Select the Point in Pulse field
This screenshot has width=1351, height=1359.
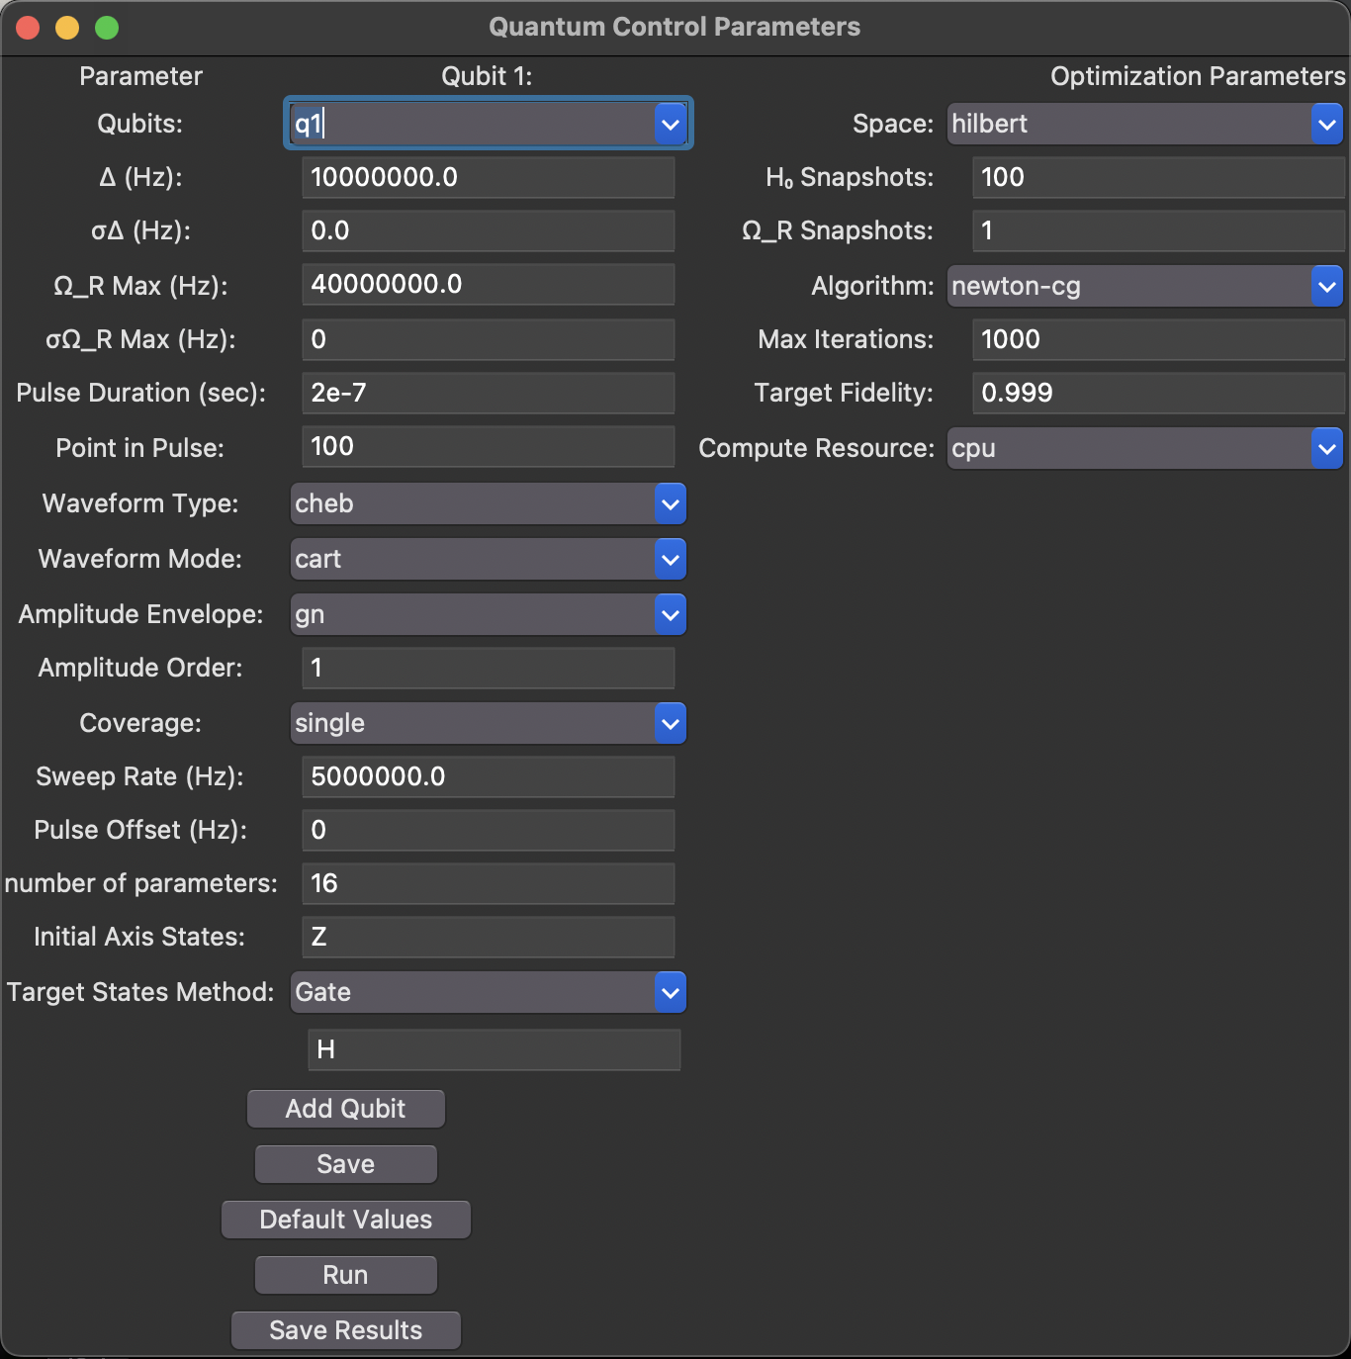coord(489,446)
